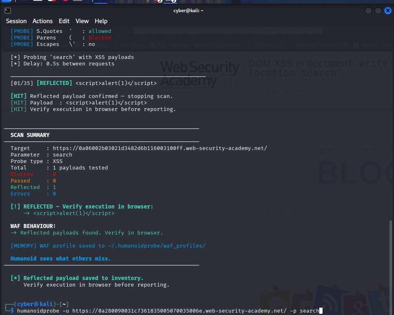The width and height of the screenshot is (394, 315).
Task: Click the blue 'Errors' summary row
Action: 33,194
